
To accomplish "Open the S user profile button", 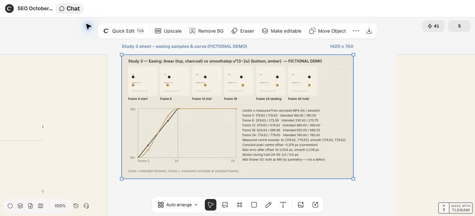I will 459,26.
